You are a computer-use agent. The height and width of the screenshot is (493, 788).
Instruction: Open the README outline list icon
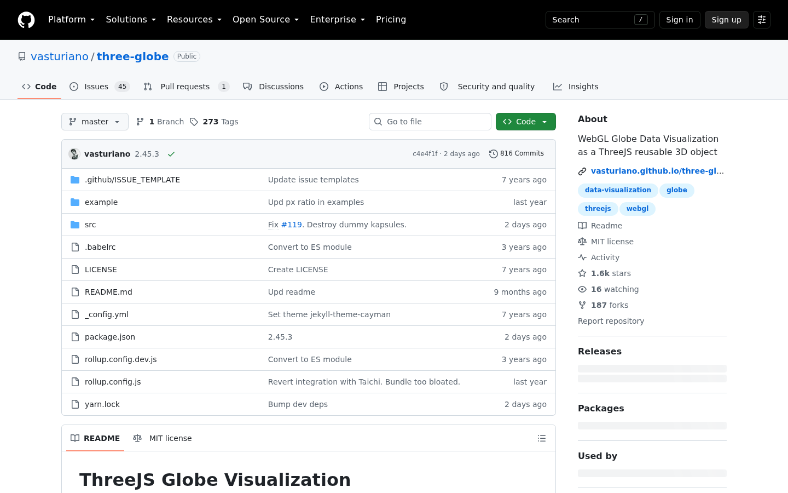[x=542, y=438]
